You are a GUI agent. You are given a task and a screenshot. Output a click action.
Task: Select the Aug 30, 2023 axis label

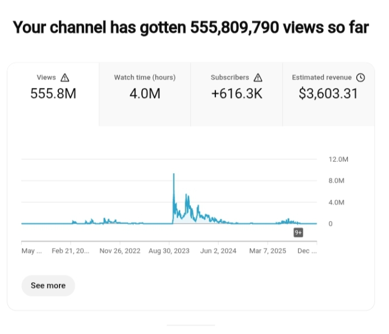click(x=169, y=251)
